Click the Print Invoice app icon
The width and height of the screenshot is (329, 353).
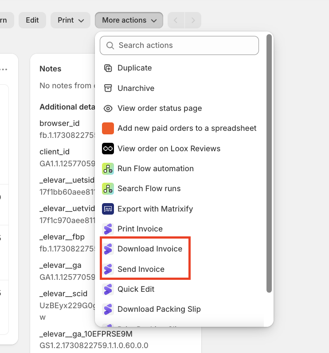coord(108,229)
